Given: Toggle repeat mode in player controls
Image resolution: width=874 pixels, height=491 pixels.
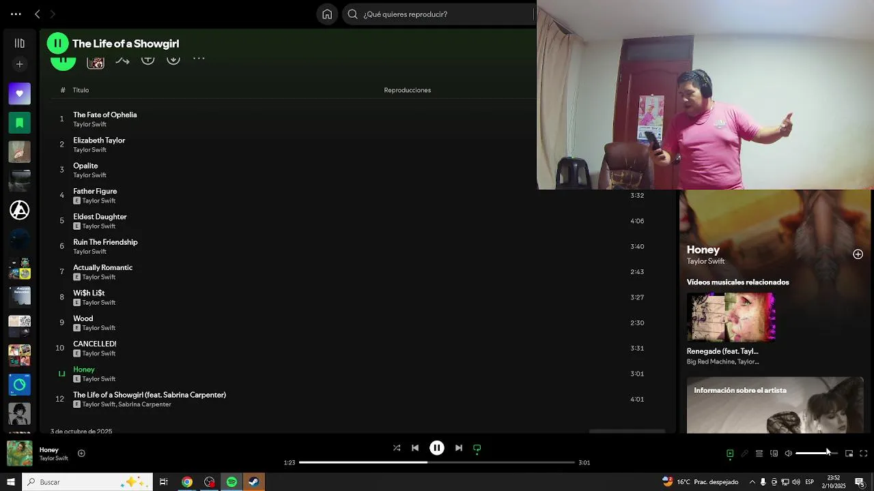Looking at the screenshot, I should pos(477,448).
